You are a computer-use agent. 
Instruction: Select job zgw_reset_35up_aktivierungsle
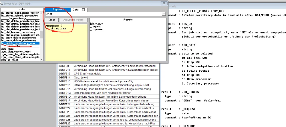(x=20, y=57)
